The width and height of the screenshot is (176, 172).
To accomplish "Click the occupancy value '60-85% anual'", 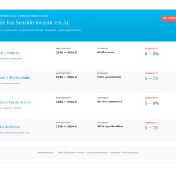I will pos(106,52).
